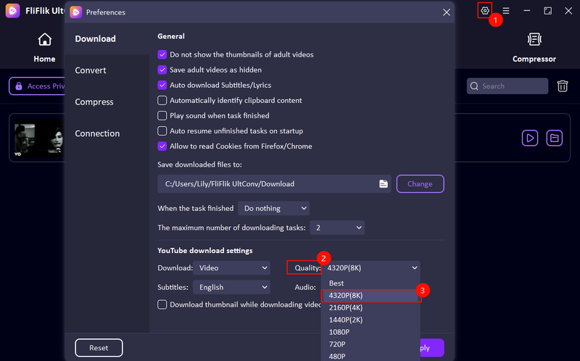
Task: Select 1080P quality option
Action: coord(371,332)
